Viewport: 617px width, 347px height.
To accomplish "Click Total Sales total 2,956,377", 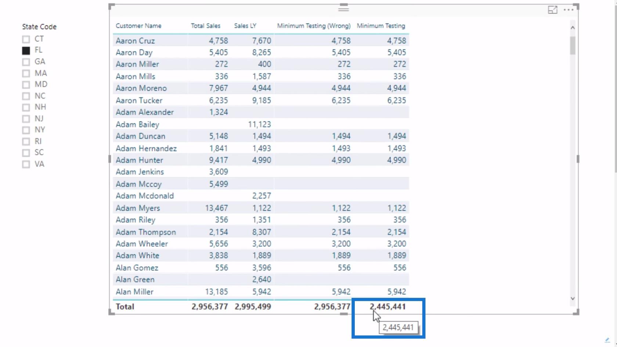I will click(210, 307).
